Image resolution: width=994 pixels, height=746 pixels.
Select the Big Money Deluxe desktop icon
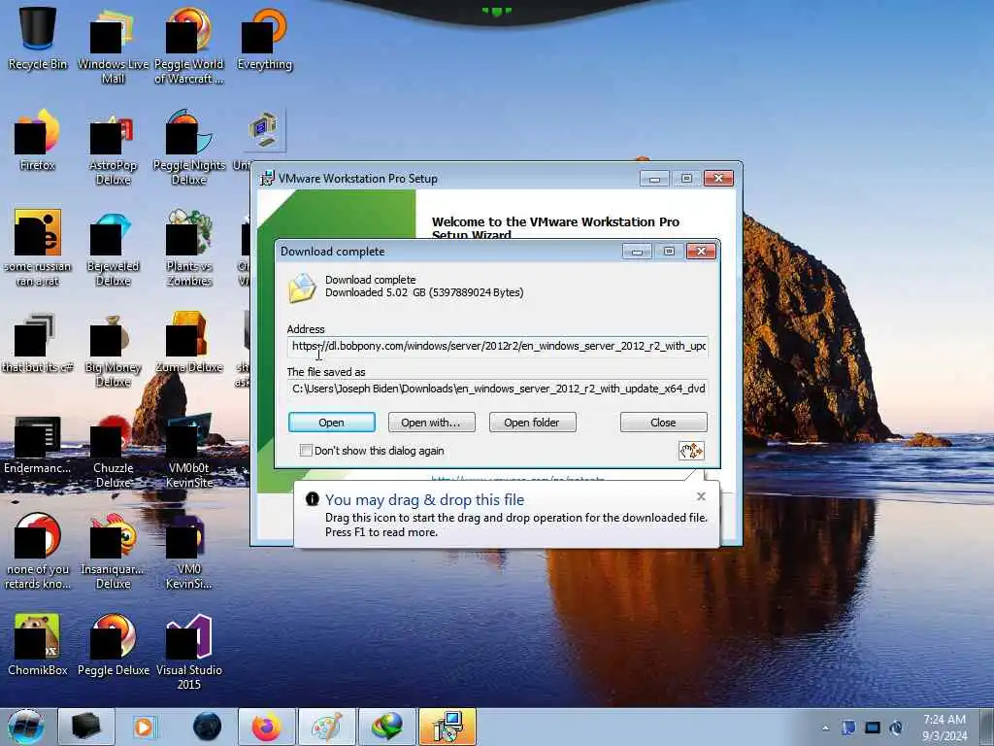click(x=113, y=350)
